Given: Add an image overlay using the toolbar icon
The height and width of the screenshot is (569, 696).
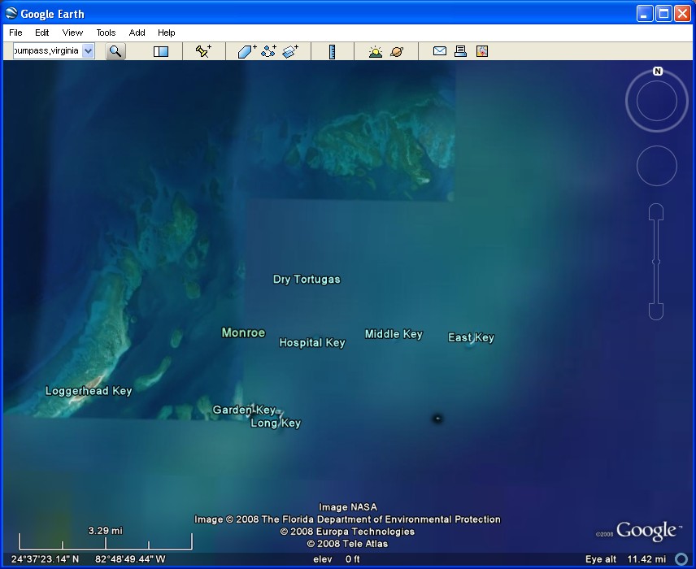Looking at the screenshot, I should (290, 51).
